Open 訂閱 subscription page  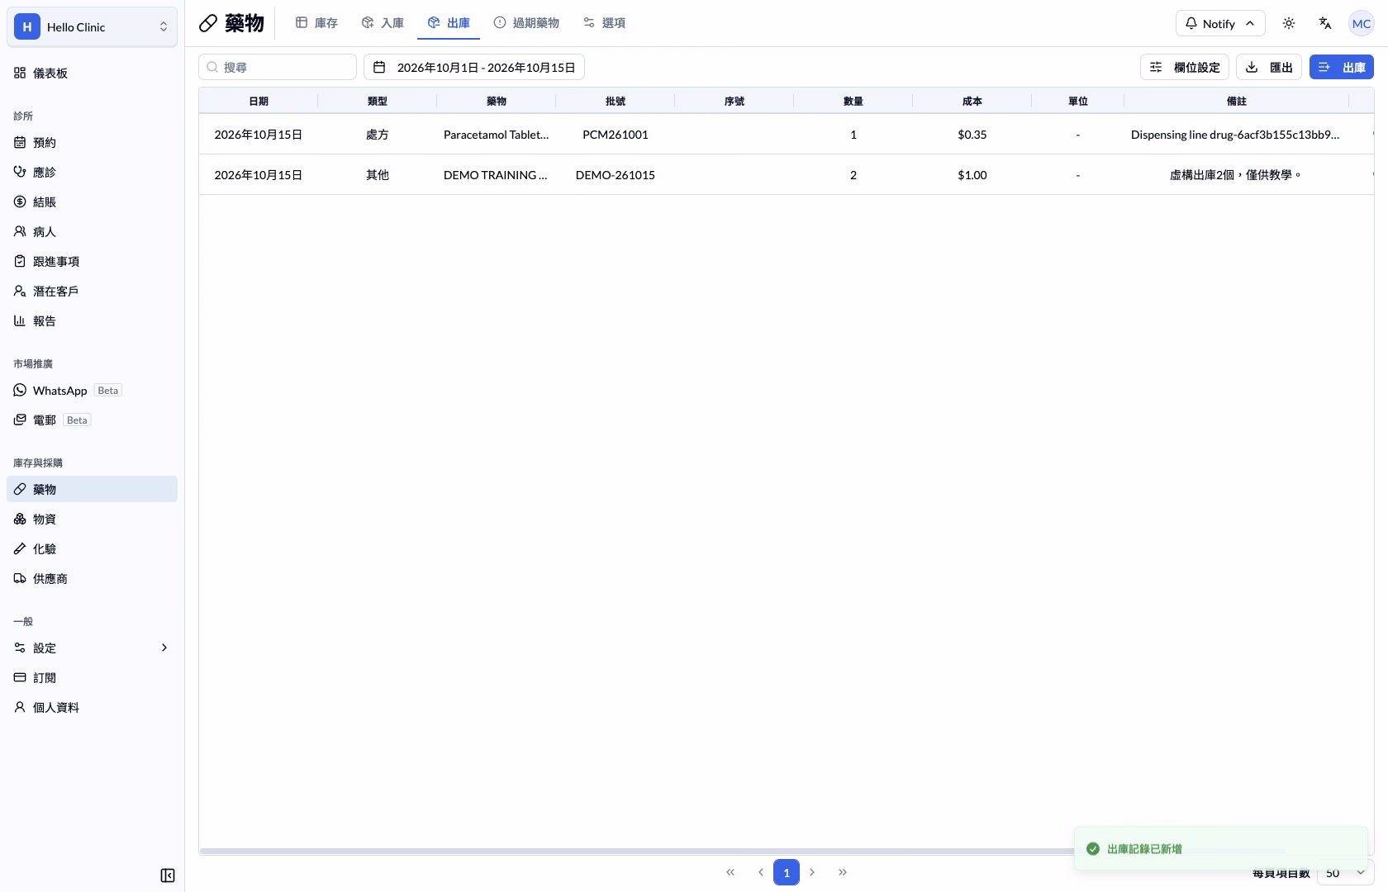[x=92, y=677]
